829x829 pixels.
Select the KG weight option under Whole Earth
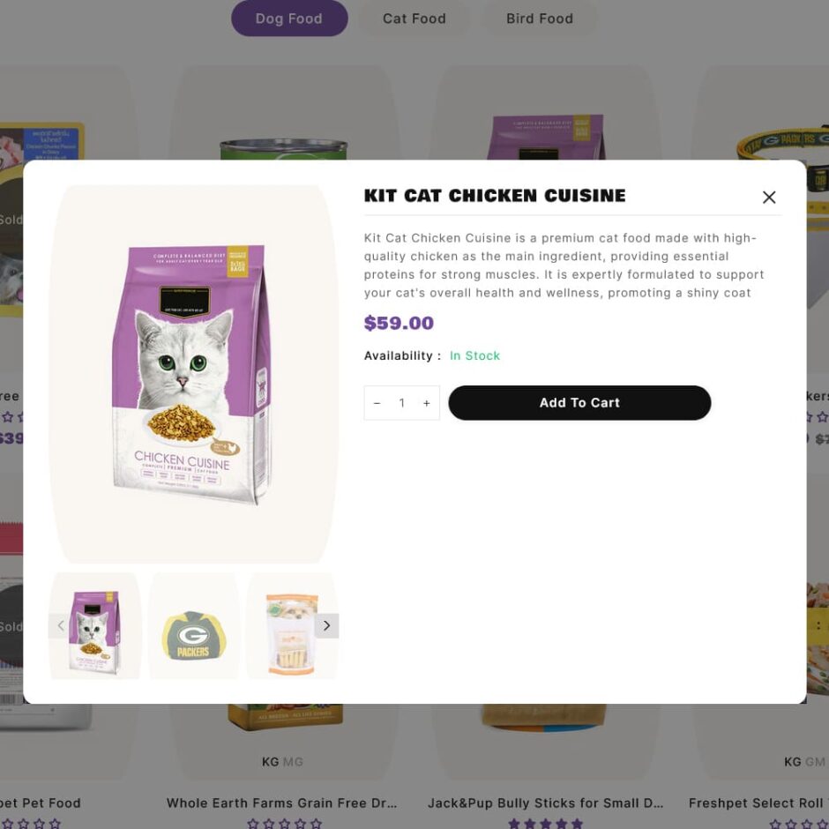point(270,762)
